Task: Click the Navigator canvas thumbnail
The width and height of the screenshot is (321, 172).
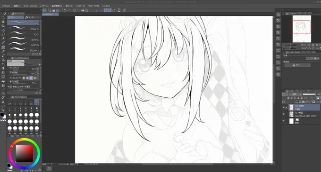Action: pyautogui.click(x=302, y=29)
